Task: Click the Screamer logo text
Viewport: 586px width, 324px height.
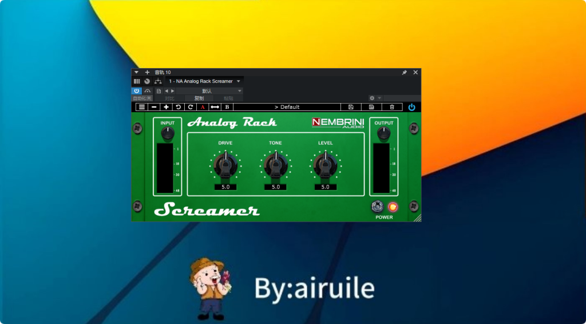Action: pyautogui.click(x=207, y=210)
